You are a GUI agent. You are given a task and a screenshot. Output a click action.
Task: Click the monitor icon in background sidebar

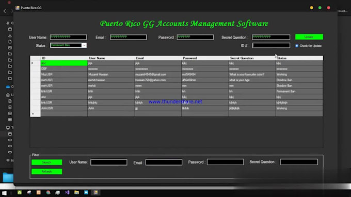pos(8,128)
